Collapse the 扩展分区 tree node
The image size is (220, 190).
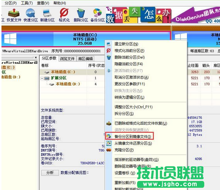pos(42,78)
